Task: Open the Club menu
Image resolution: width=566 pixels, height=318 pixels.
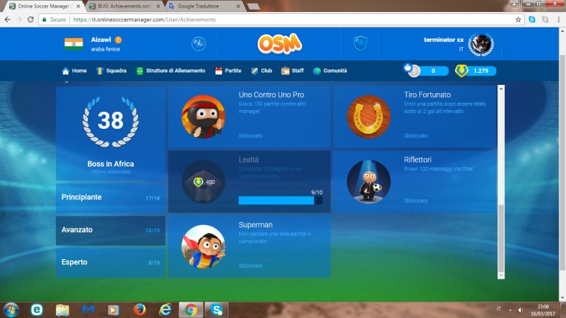Action: [261, 71]
